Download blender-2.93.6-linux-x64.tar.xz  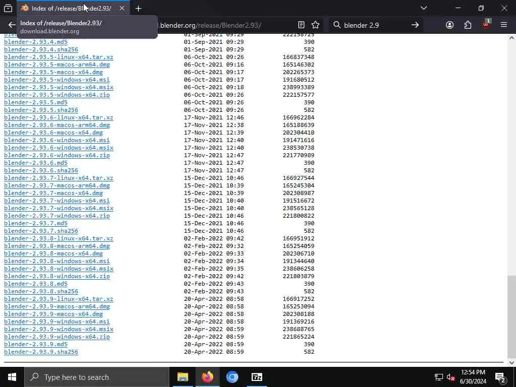[x=58, y=117]
